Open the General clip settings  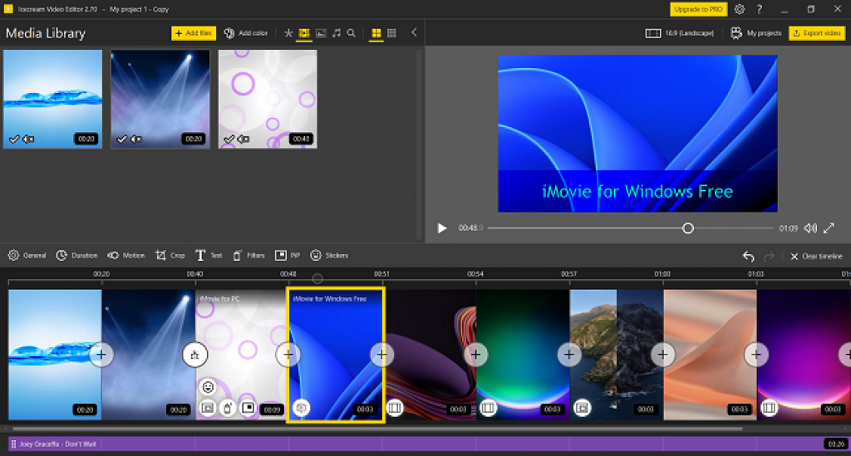click(27, 255)
